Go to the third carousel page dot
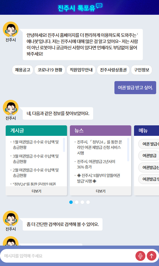The height and width of the screenshot is (266, 159). pos(82,202)
